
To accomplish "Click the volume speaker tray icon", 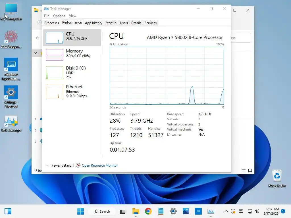I will (x=257, y=211).
